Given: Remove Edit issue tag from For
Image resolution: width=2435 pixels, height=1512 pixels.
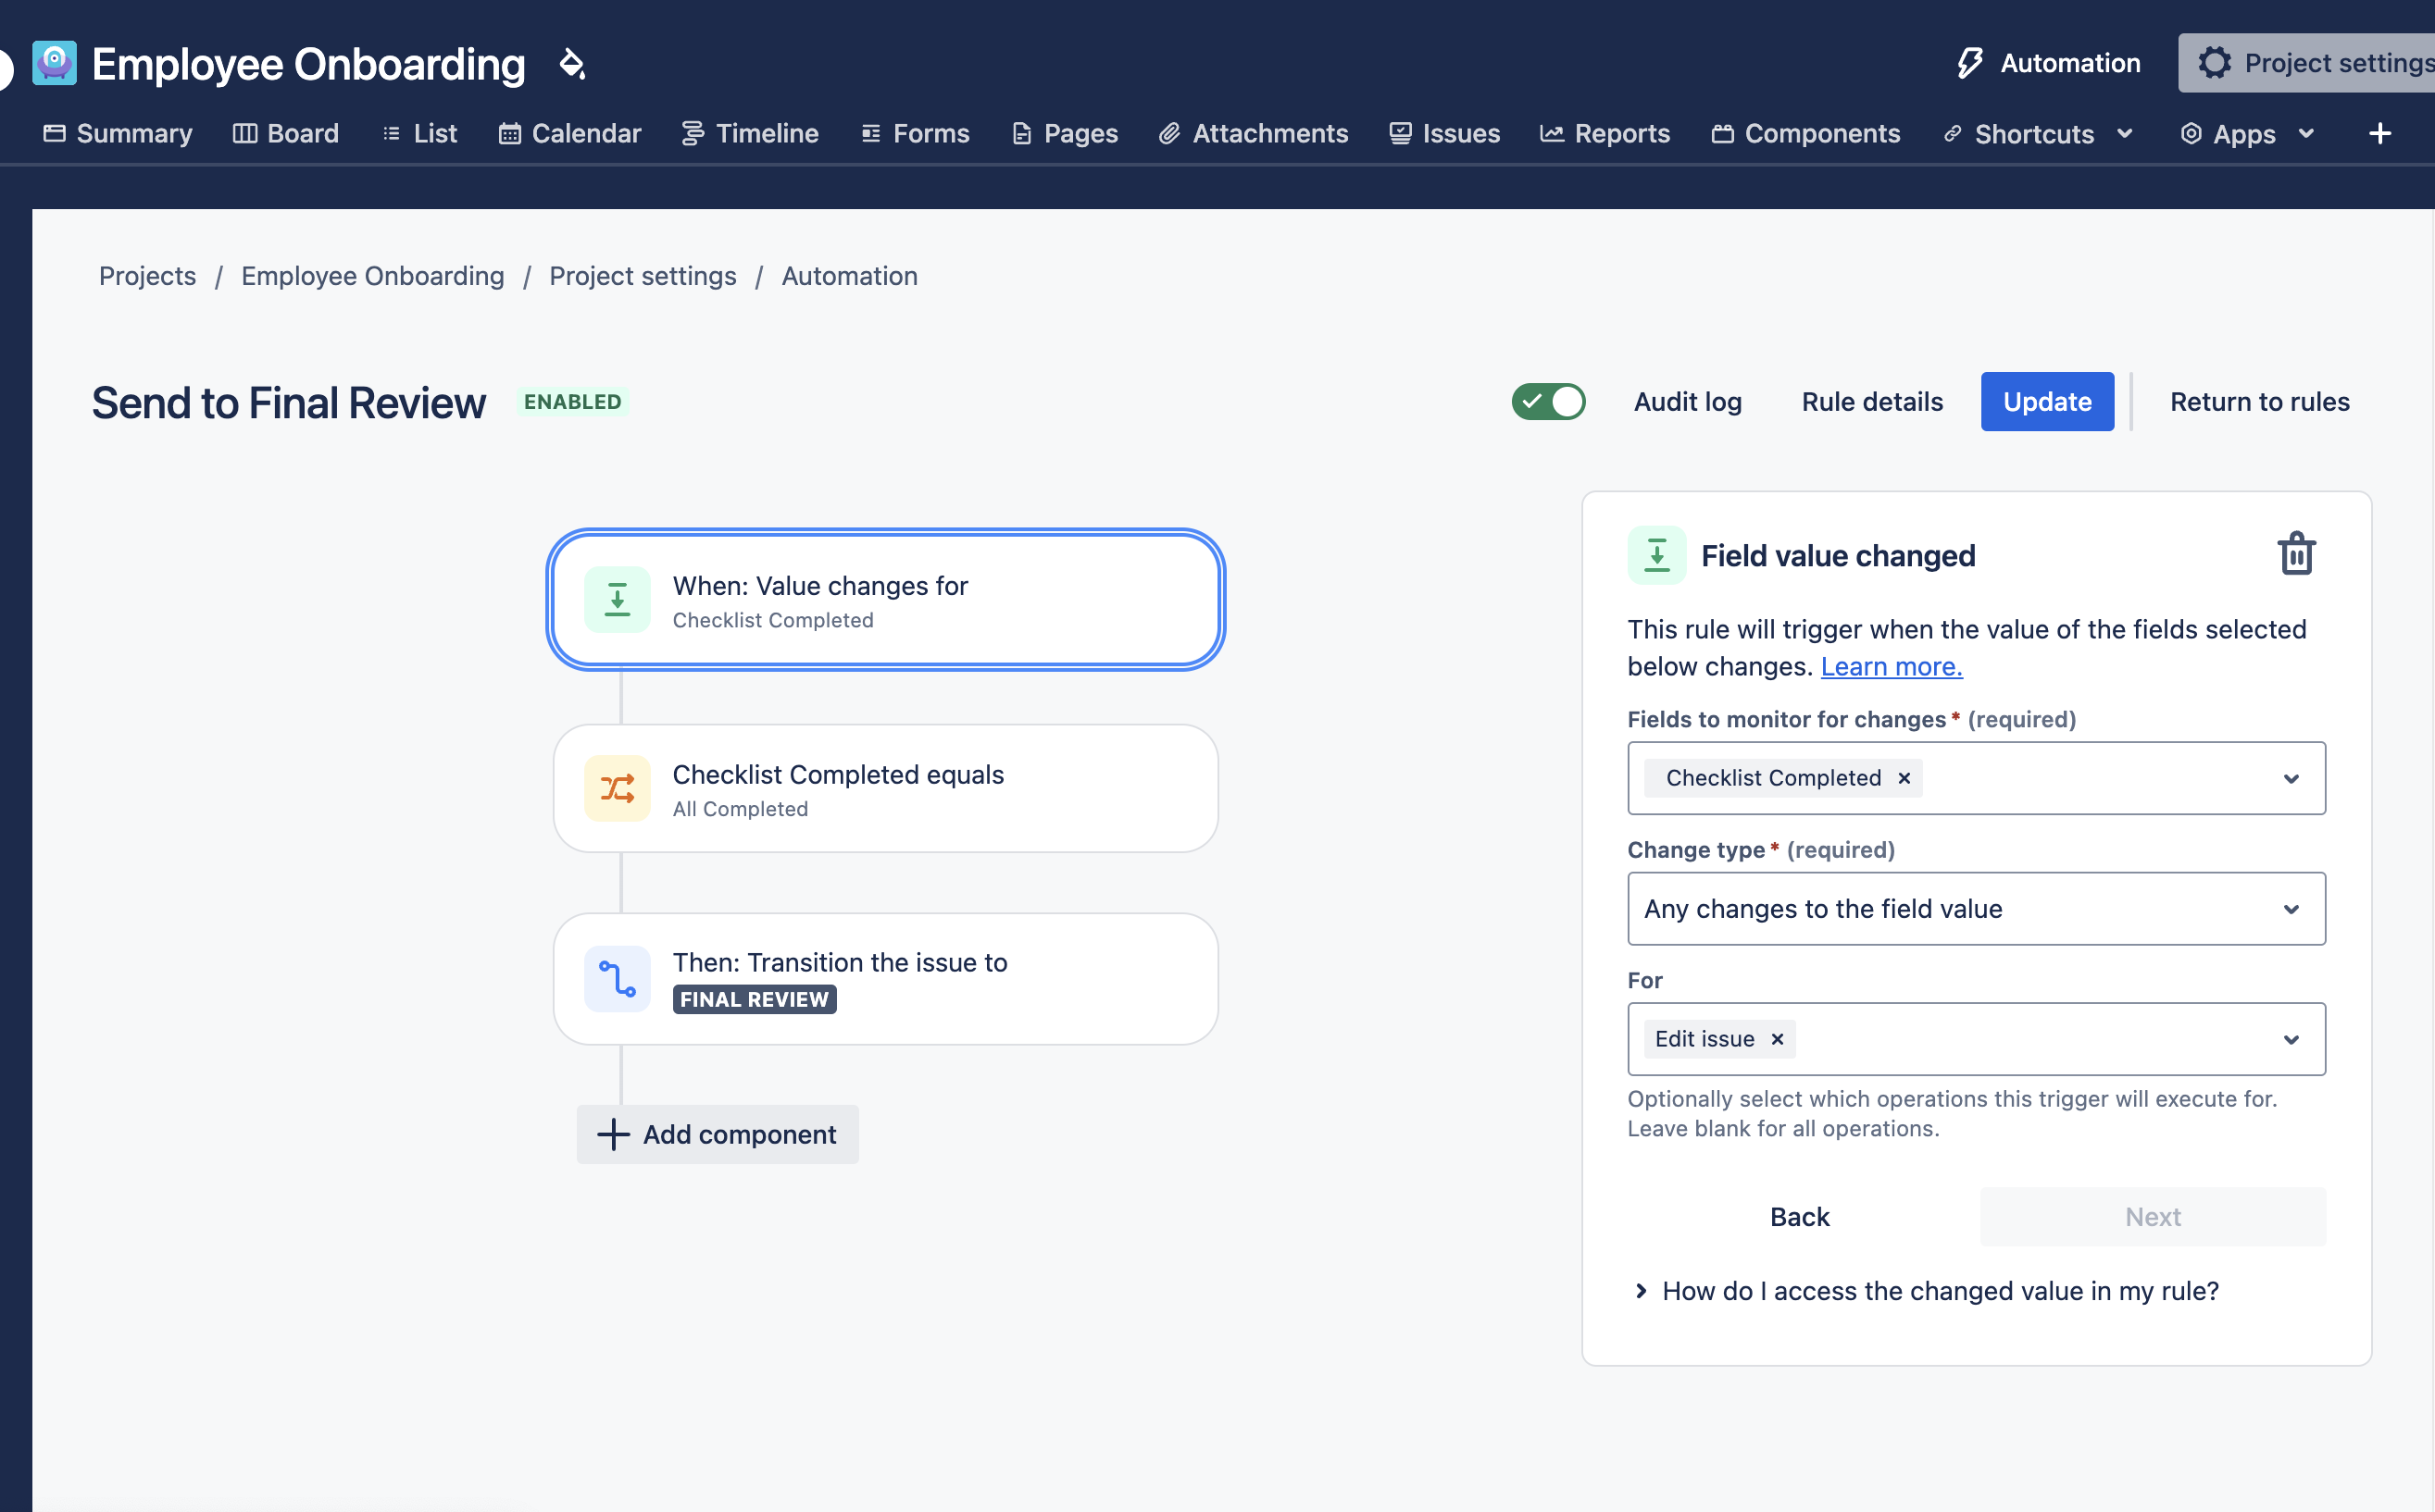Looking at the screenshot, I should (1777, 1039).
